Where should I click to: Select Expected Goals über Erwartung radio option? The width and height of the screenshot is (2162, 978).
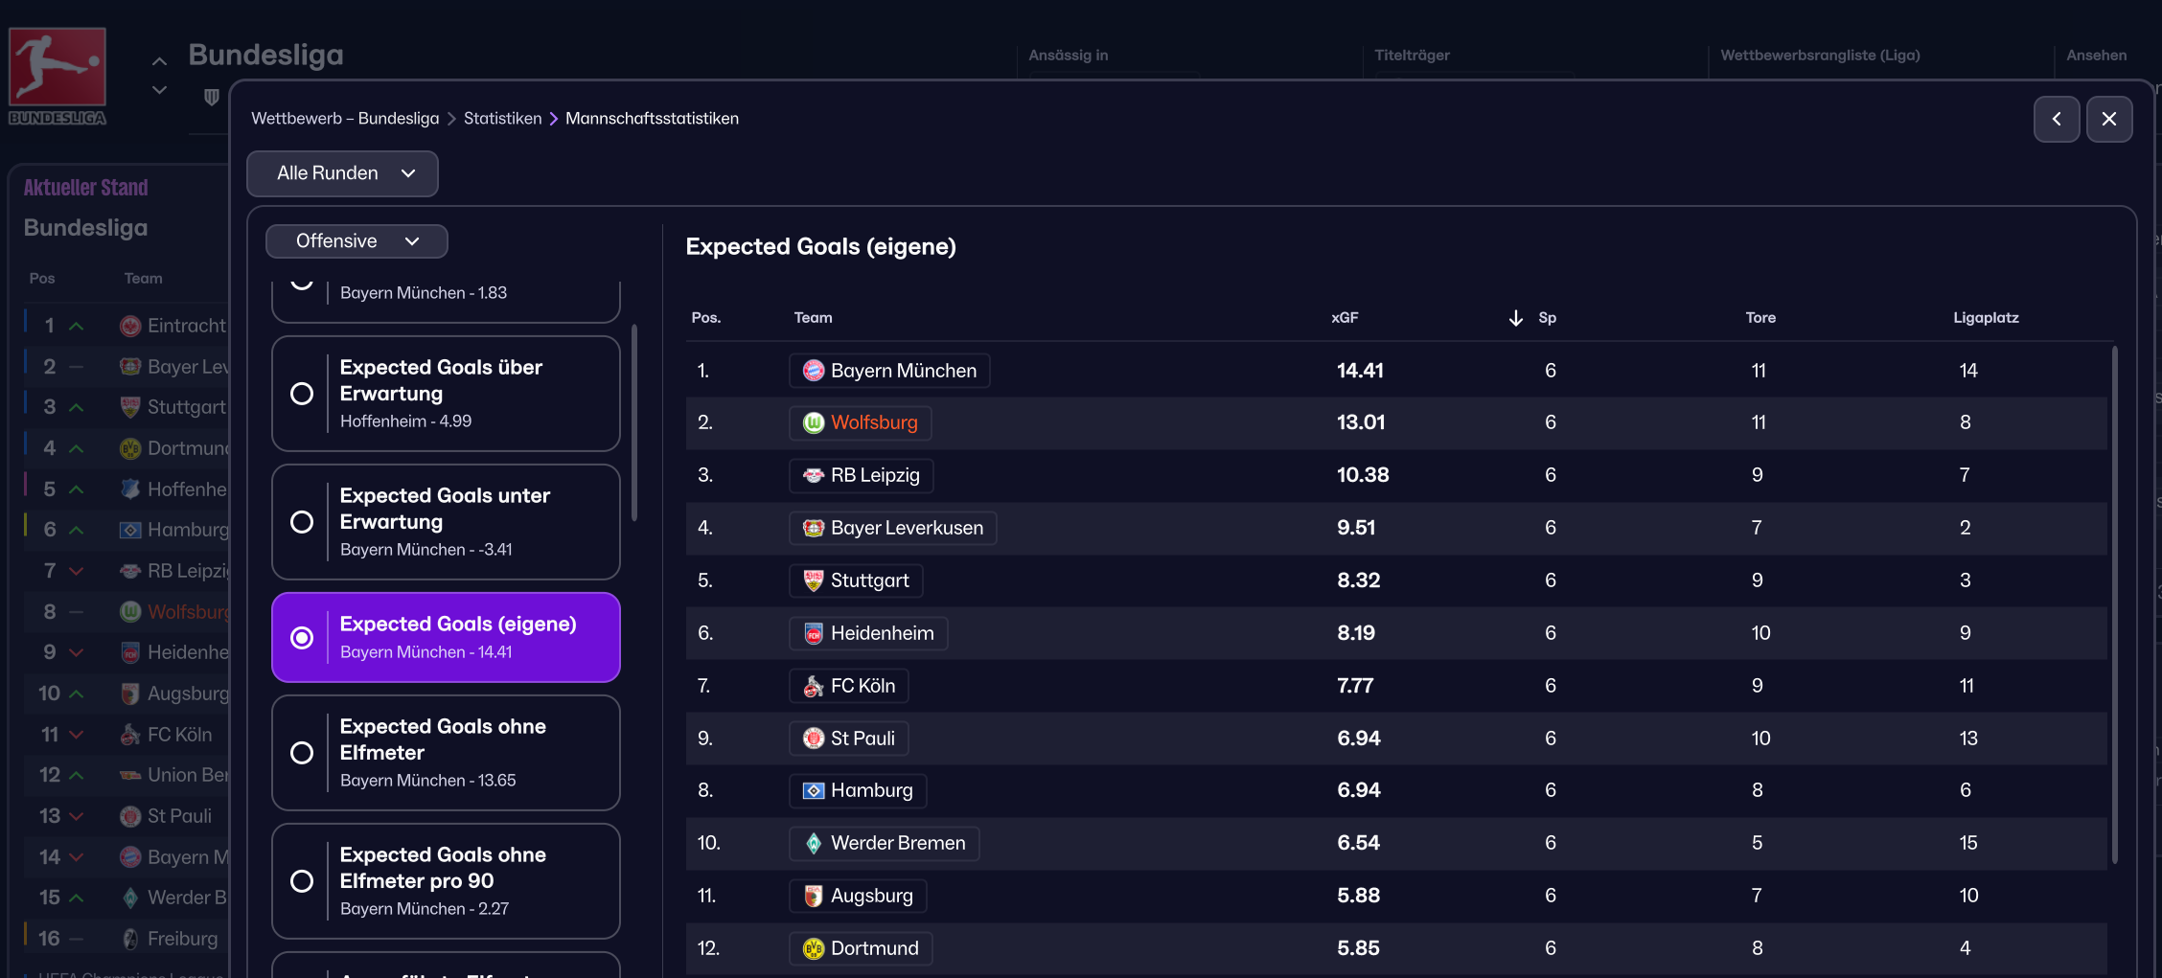pyautogui.click(x=302, y=394)
